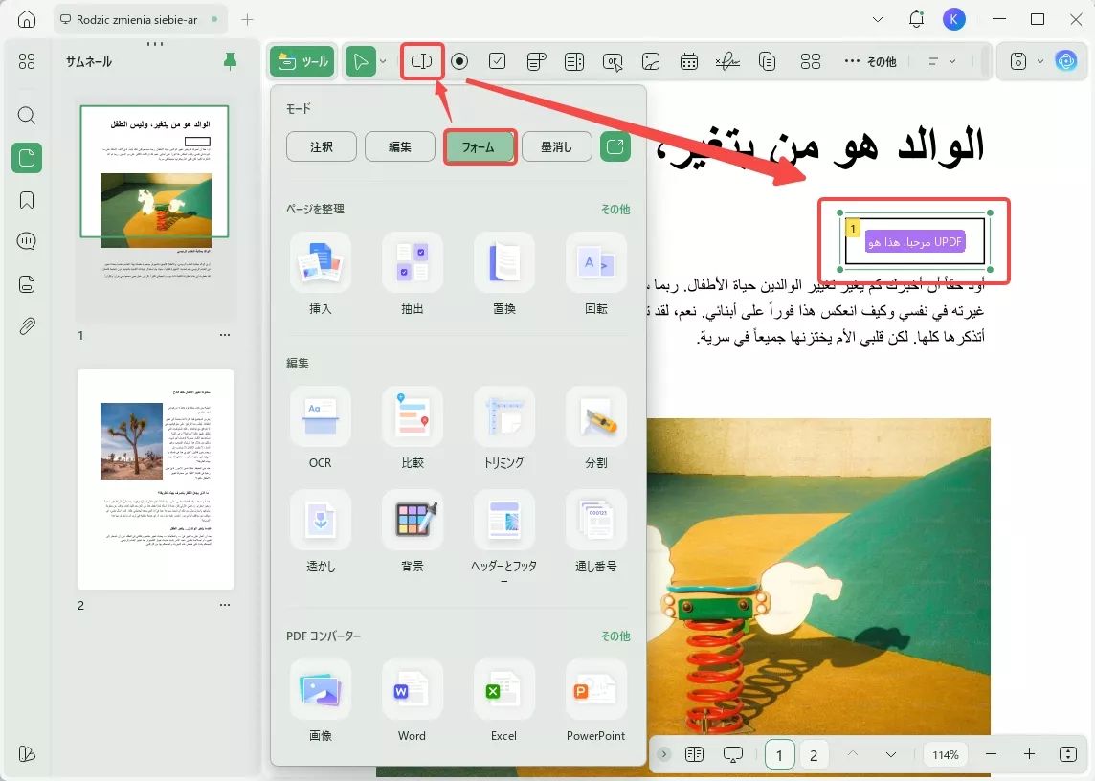
Task: Select the text field form tool
Action: coord(422,60)
